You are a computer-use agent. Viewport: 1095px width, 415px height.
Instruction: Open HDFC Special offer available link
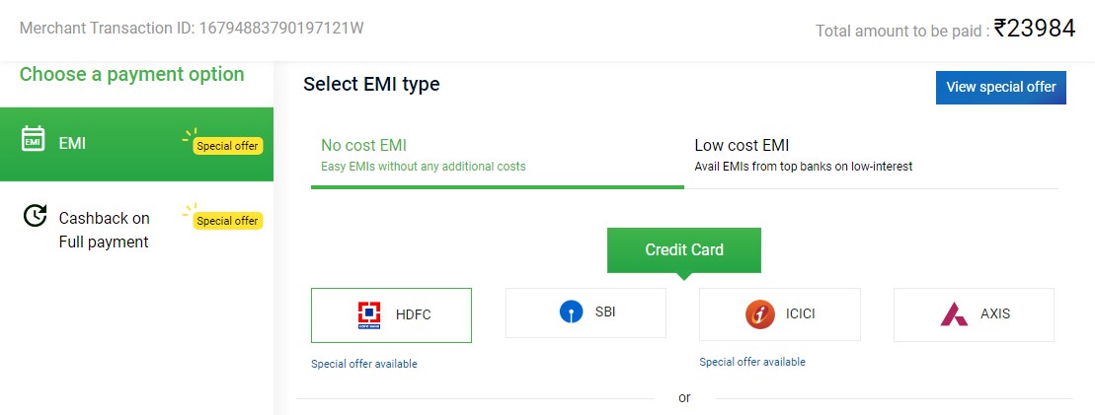364,364
